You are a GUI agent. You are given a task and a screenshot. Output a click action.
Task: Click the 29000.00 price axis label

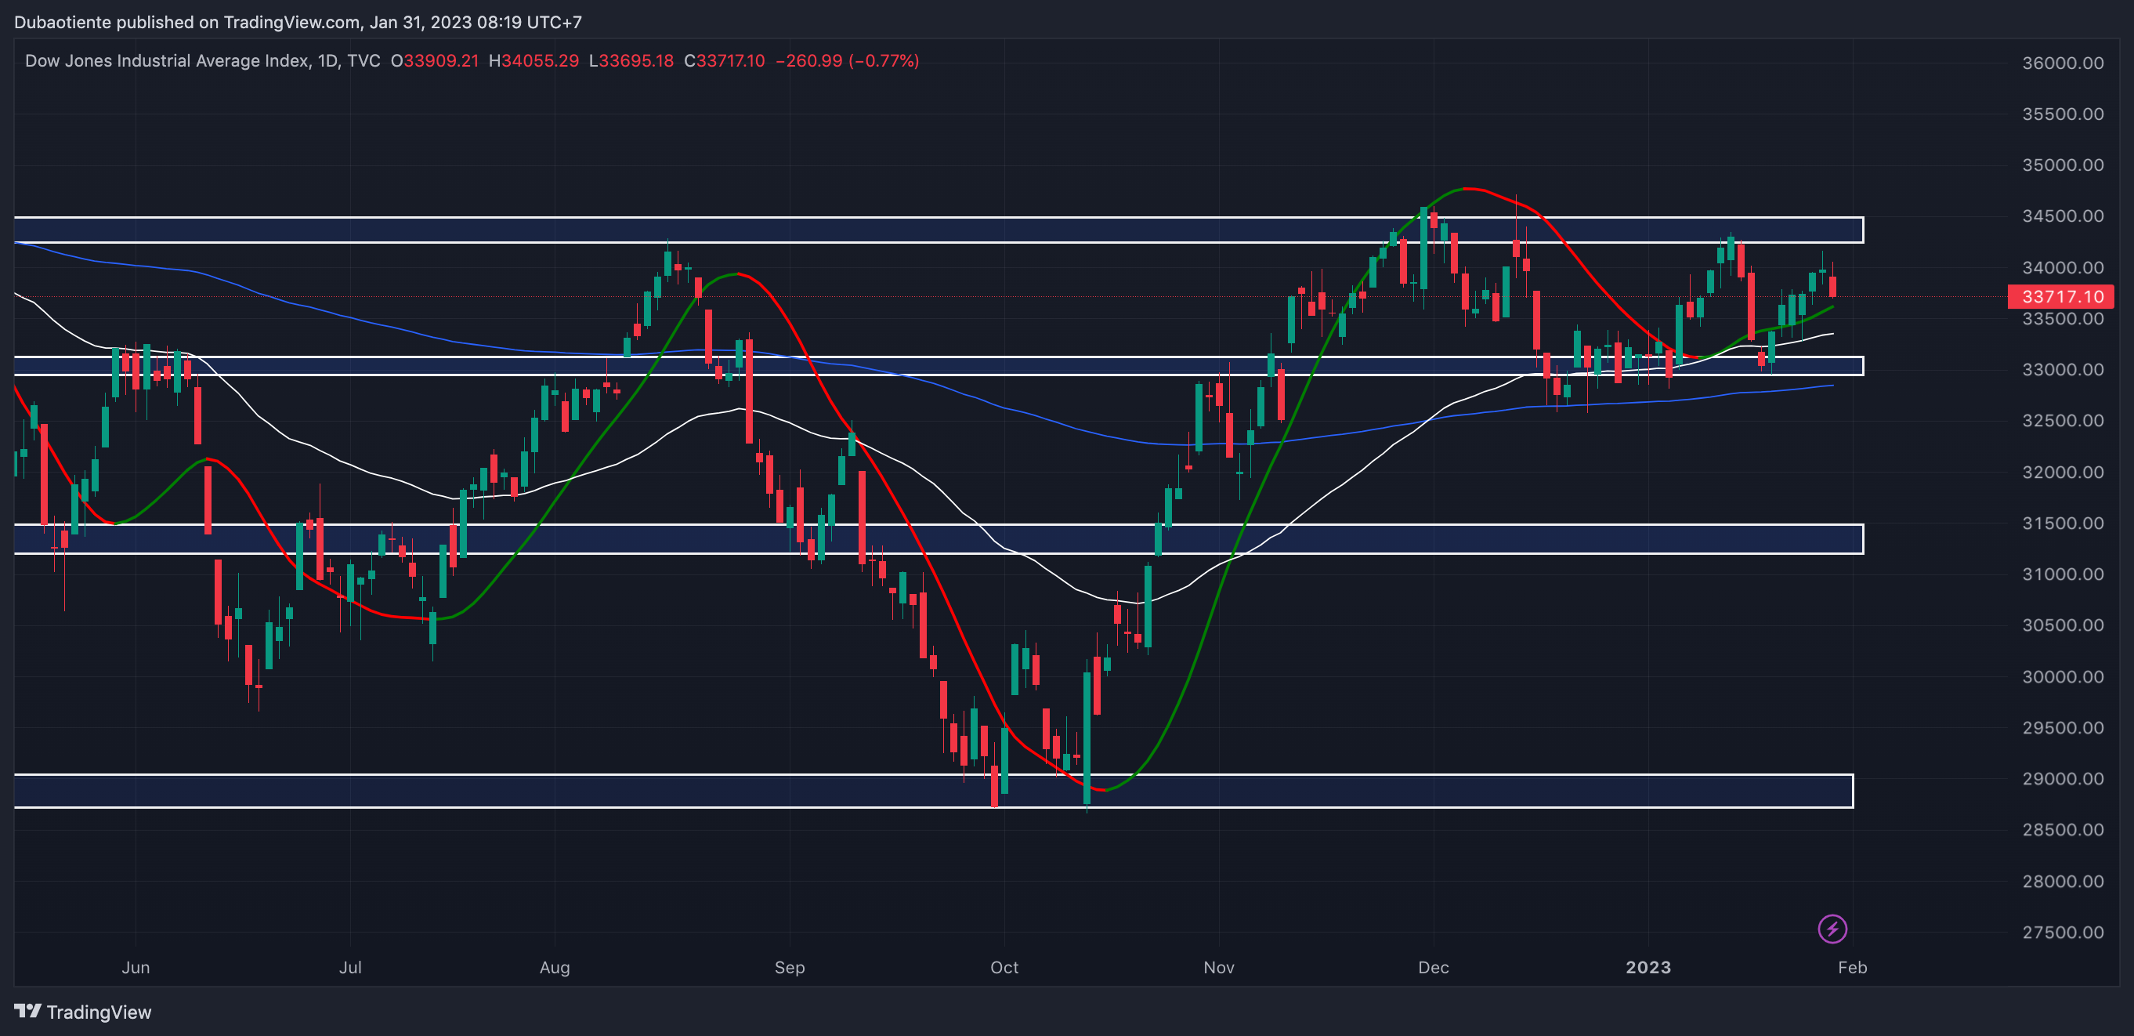2062,779
